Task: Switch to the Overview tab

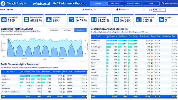Action: 98,4
